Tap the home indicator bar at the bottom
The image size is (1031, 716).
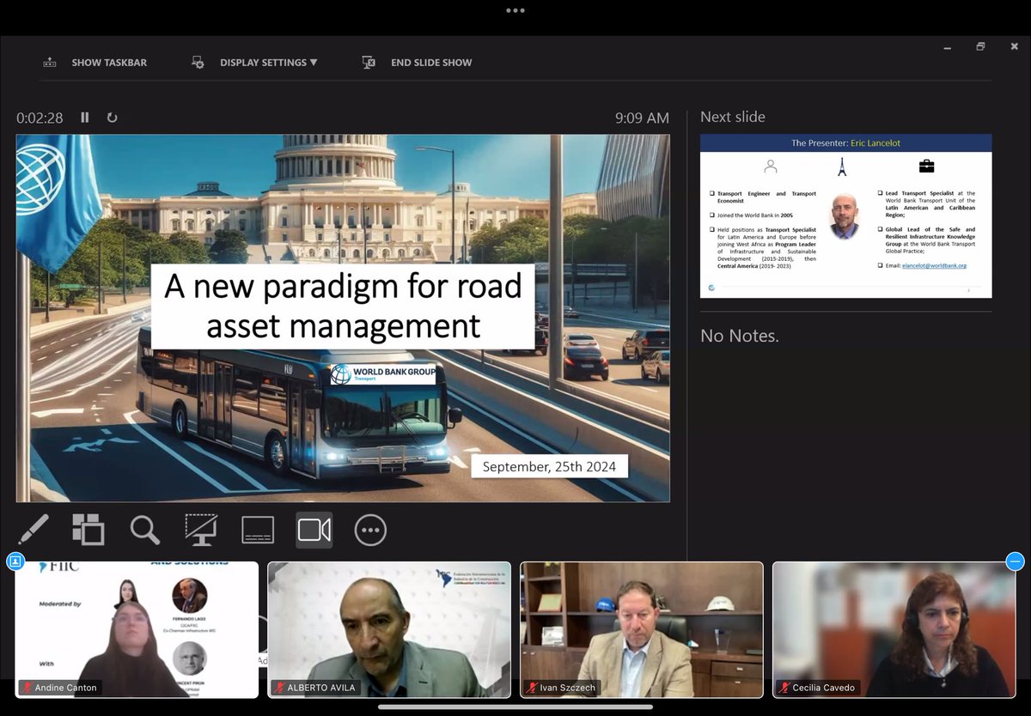515,707
